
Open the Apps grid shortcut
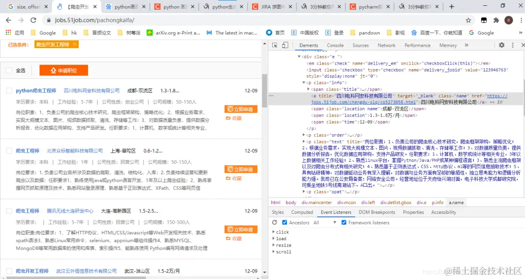[8, 33]
